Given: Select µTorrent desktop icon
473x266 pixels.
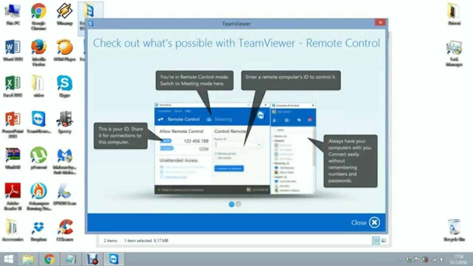Looking at the screenshot, I should pos(38,159).
